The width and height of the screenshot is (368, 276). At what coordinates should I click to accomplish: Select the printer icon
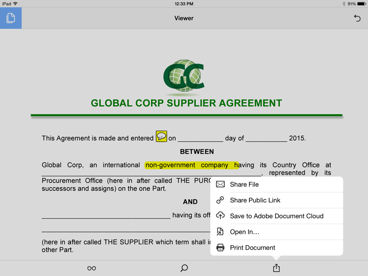click(220, 247)
